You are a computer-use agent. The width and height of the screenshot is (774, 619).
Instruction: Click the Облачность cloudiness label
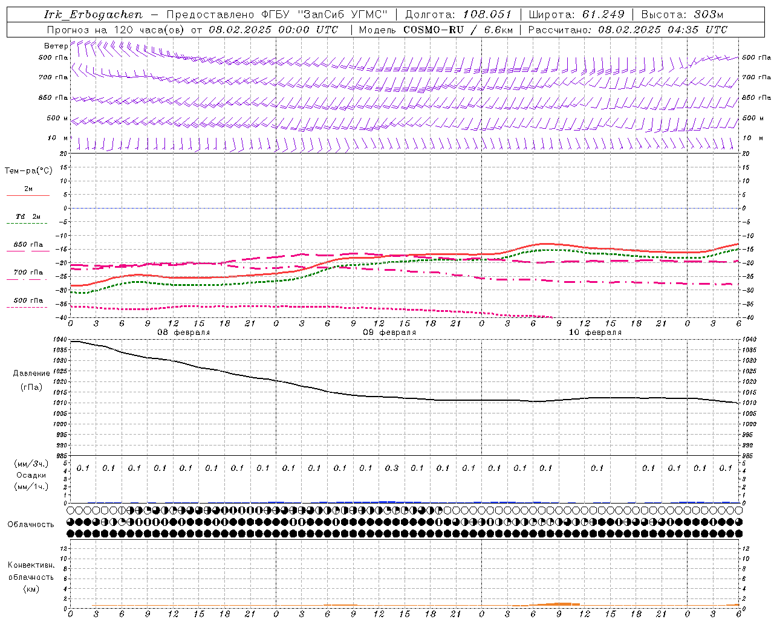31,525
